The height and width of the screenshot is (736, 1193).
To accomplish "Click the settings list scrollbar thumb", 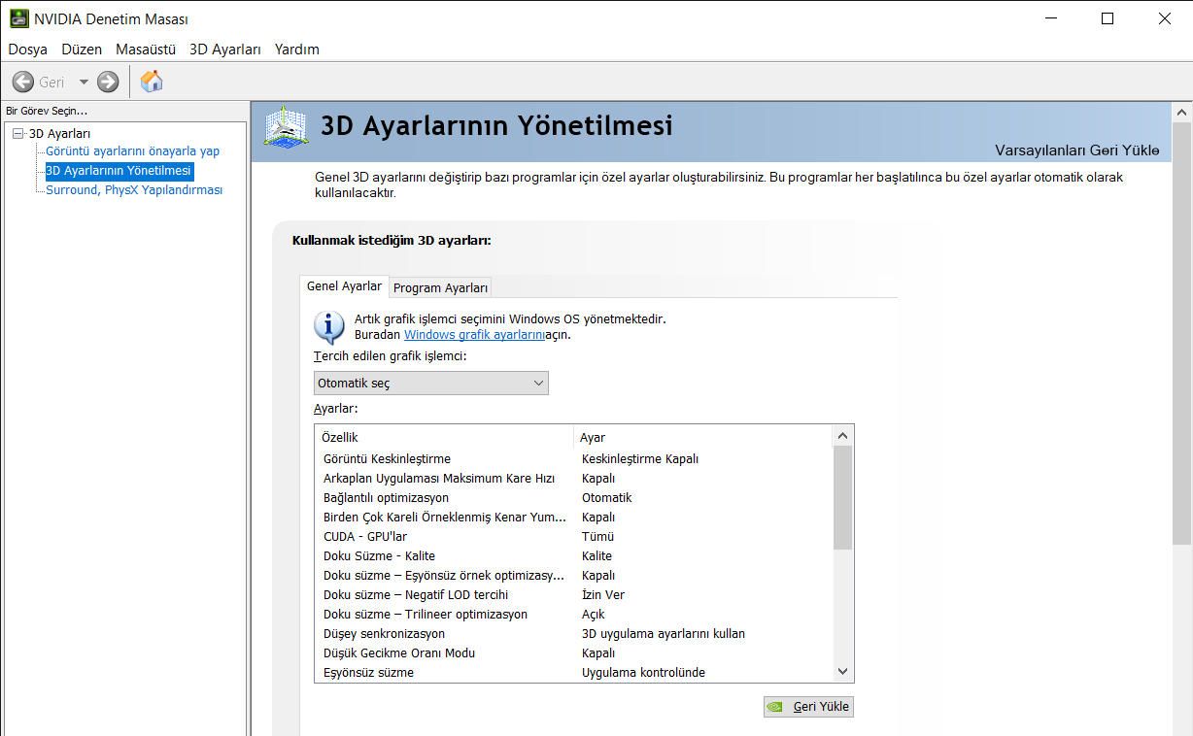I will point(843,498).
